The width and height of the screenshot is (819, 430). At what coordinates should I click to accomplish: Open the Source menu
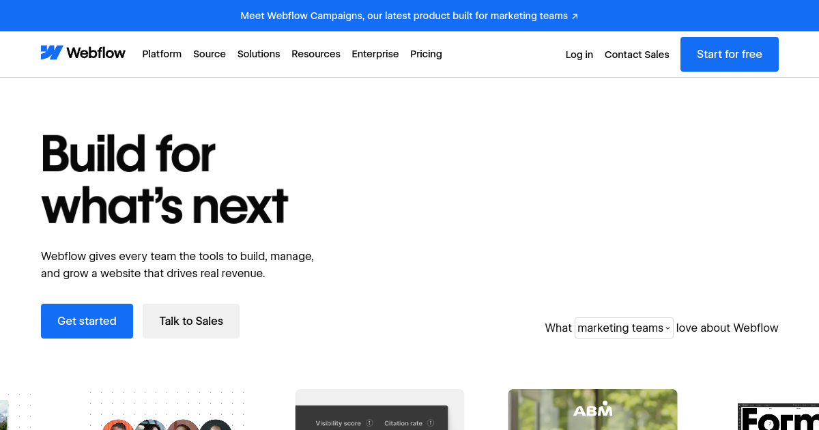(210, 54)
